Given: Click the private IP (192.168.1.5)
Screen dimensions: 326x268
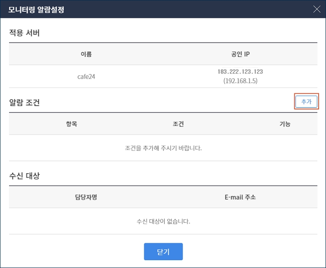Looking at the screenshot, I should tap(240, 81).
